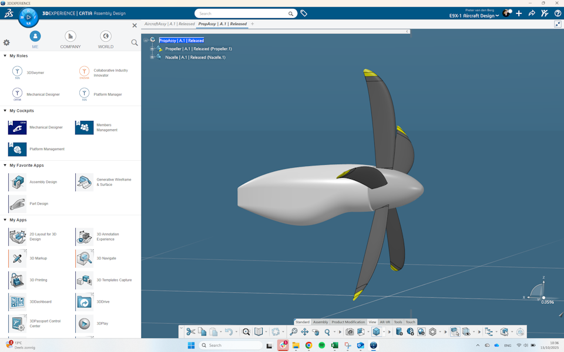
Task: Launch the 3DDashboard app
Action: (x=17, y=302)
